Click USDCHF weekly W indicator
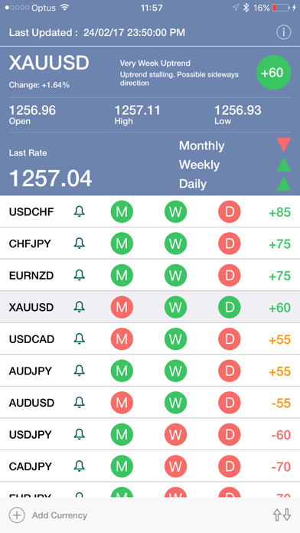Viewport: 300px width, 533px height. pyautogui.click(x=176, y=212)
